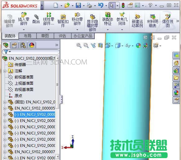Expand the EN_NJCJ_SY02_000007 component
Viewport: 181px width, 160px height.
point(5,152)
